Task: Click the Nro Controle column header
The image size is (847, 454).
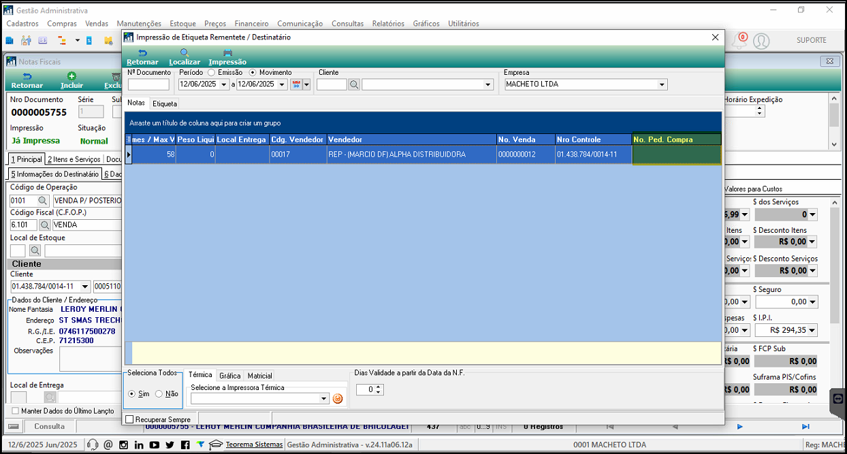Action: 593,140
